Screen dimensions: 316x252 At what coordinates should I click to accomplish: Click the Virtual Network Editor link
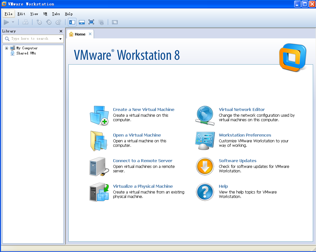pos(242,109)
